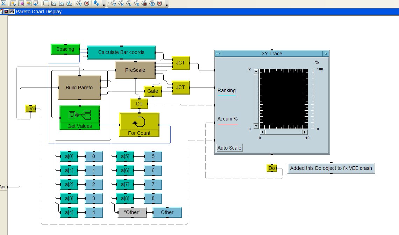Open the second toolbar overflow dropdown arrow
The width and height of the screenshot is (399, 235).
166,6
